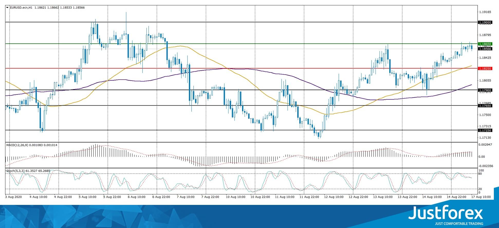
Task: Click the 0.002947 value on MACD scale
Action: click(485, 145)
